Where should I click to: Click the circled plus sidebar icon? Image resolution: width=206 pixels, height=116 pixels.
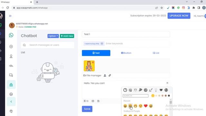[x=11, y=46]
